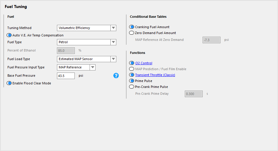Open the Fuel Load Type dropdown
The height and width of the screenshot is (151, 278).
click(x=113, y=59)
